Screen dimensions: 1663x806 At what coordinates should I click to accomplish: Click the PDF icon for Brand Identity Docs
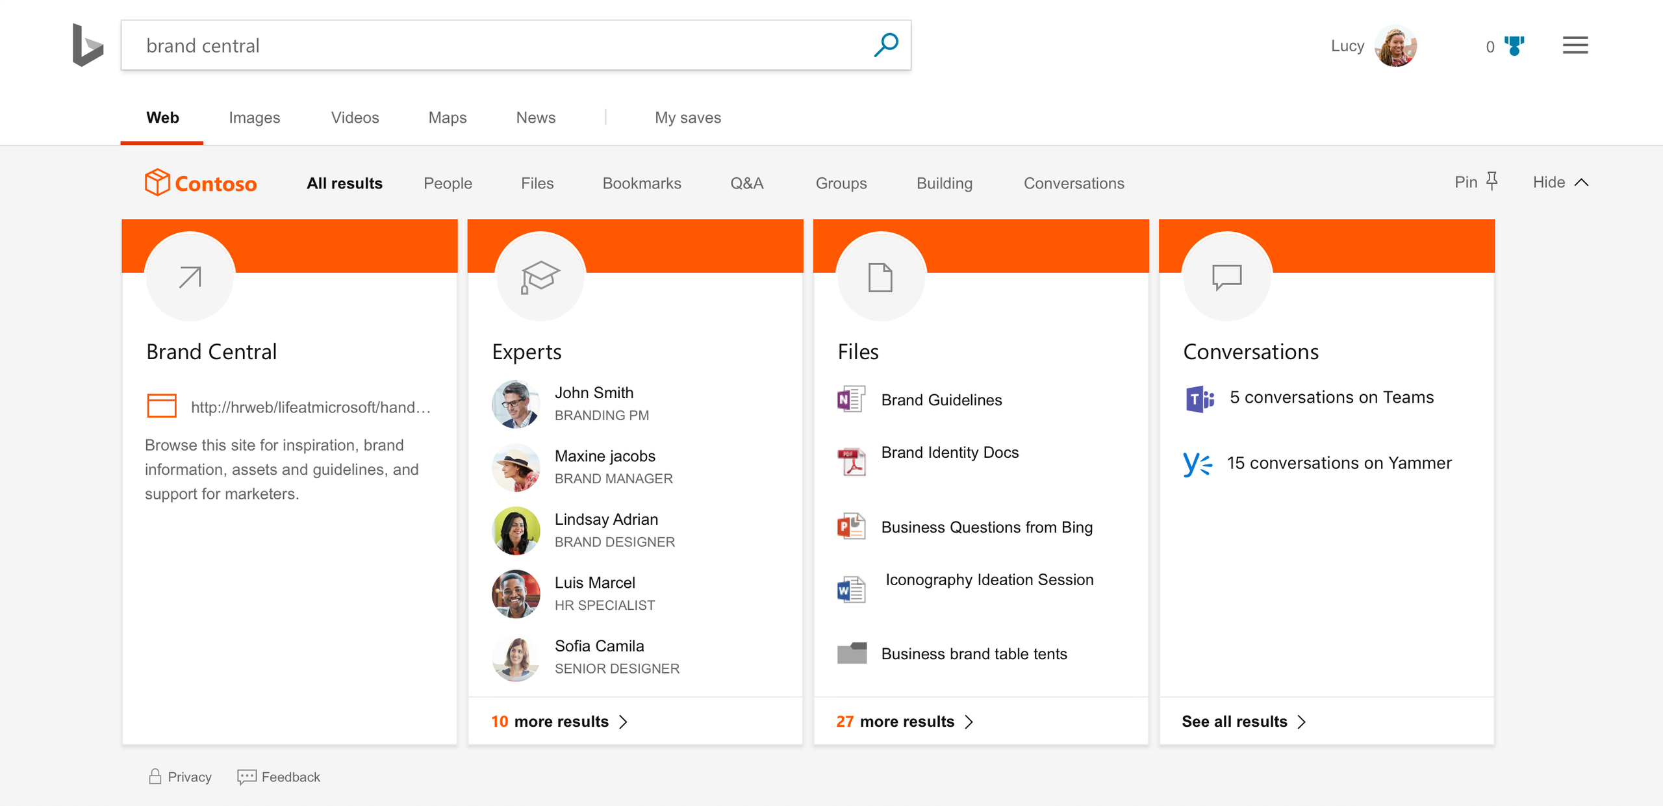(851, 462)
